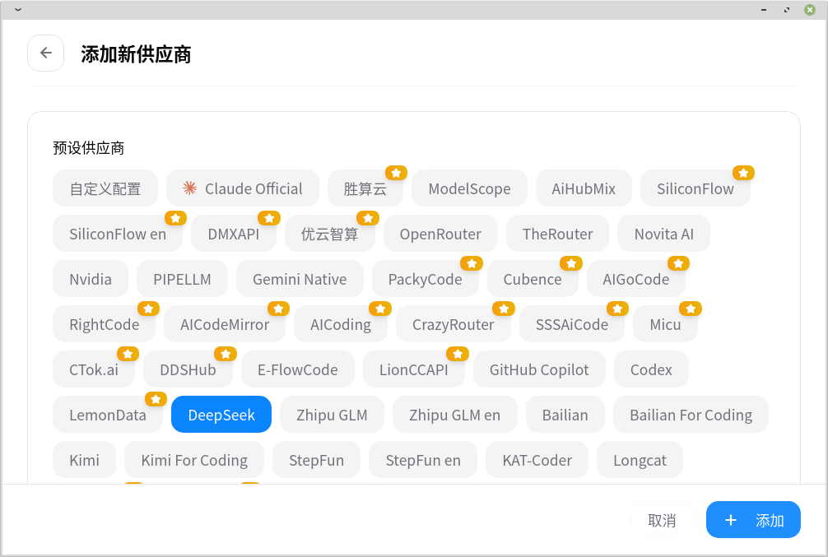The width and height of the screenshot is (828, 557).
Task: Select SSSAiCode provider
Action: pyautogui.click(x=572, y=324)
